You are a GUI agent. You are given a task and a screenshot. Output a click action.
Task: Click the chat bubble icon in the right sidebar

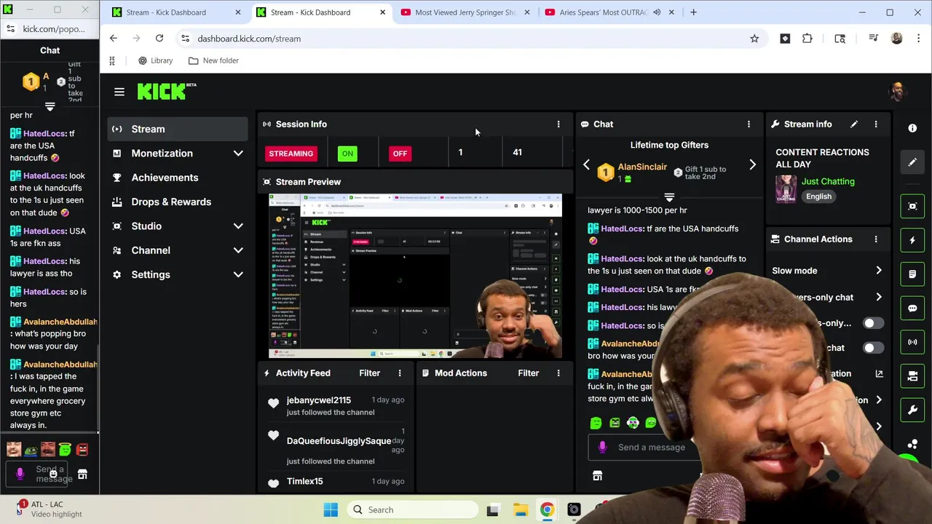(912, 308)
